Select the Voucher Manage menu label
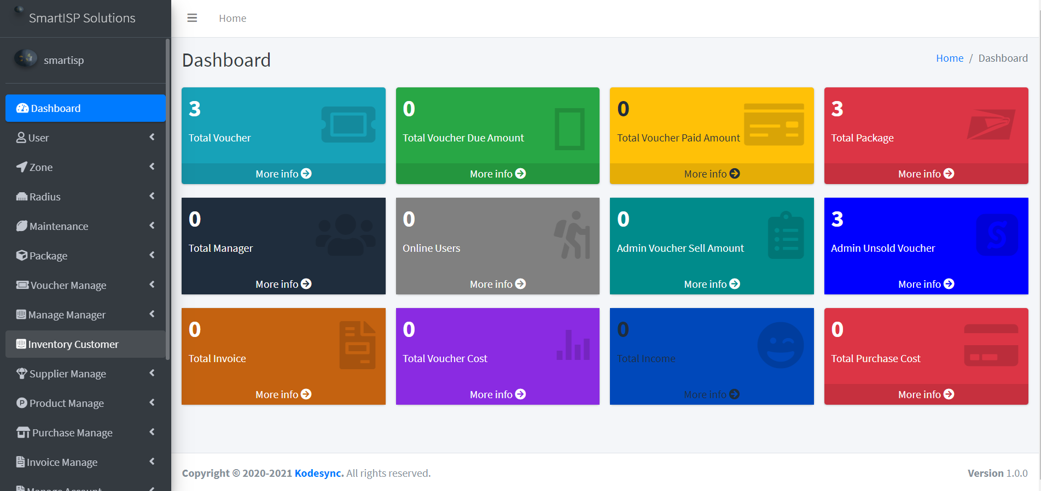 point(68,285)
